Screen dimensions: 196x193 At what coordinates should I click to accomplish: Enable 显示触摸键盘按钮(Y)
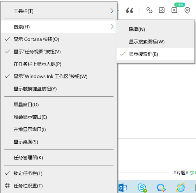(58, 89)
